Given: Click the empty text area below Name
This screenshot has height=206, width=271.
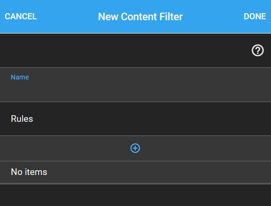Looking at the screenshot, I should pyautogui.click(x=136, y=91).
